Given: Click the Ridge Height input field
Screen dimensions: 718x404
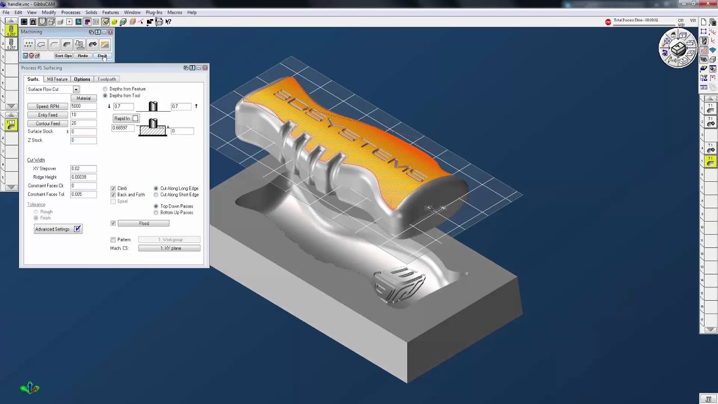Looking at the screenshot, I should pyautogui.click(x=84, y=177).
